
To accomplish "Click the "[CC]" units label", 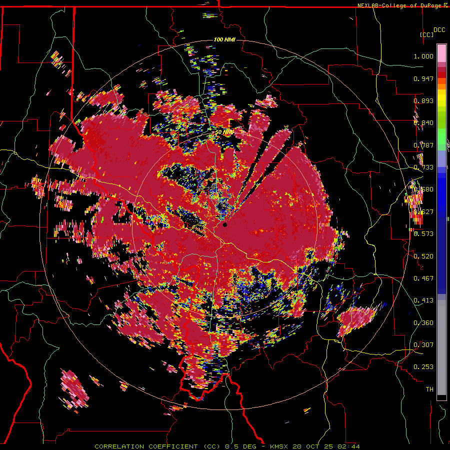I will [427, 34].
